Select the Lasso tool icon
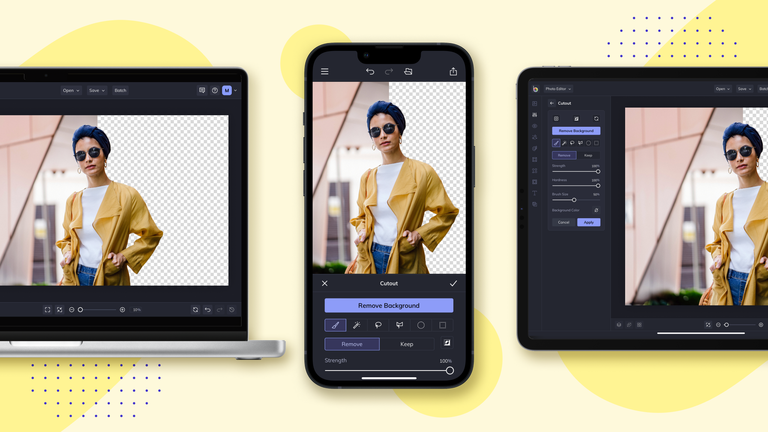Image resolution: width=768 pixels, height=432 pixels. (x=378, y=325)
